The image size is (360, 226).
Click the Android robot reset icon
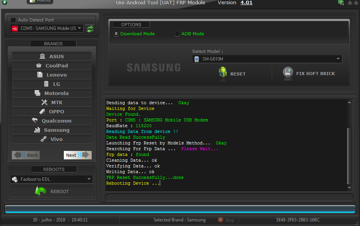pyautogui.click(x=223, y=72)
